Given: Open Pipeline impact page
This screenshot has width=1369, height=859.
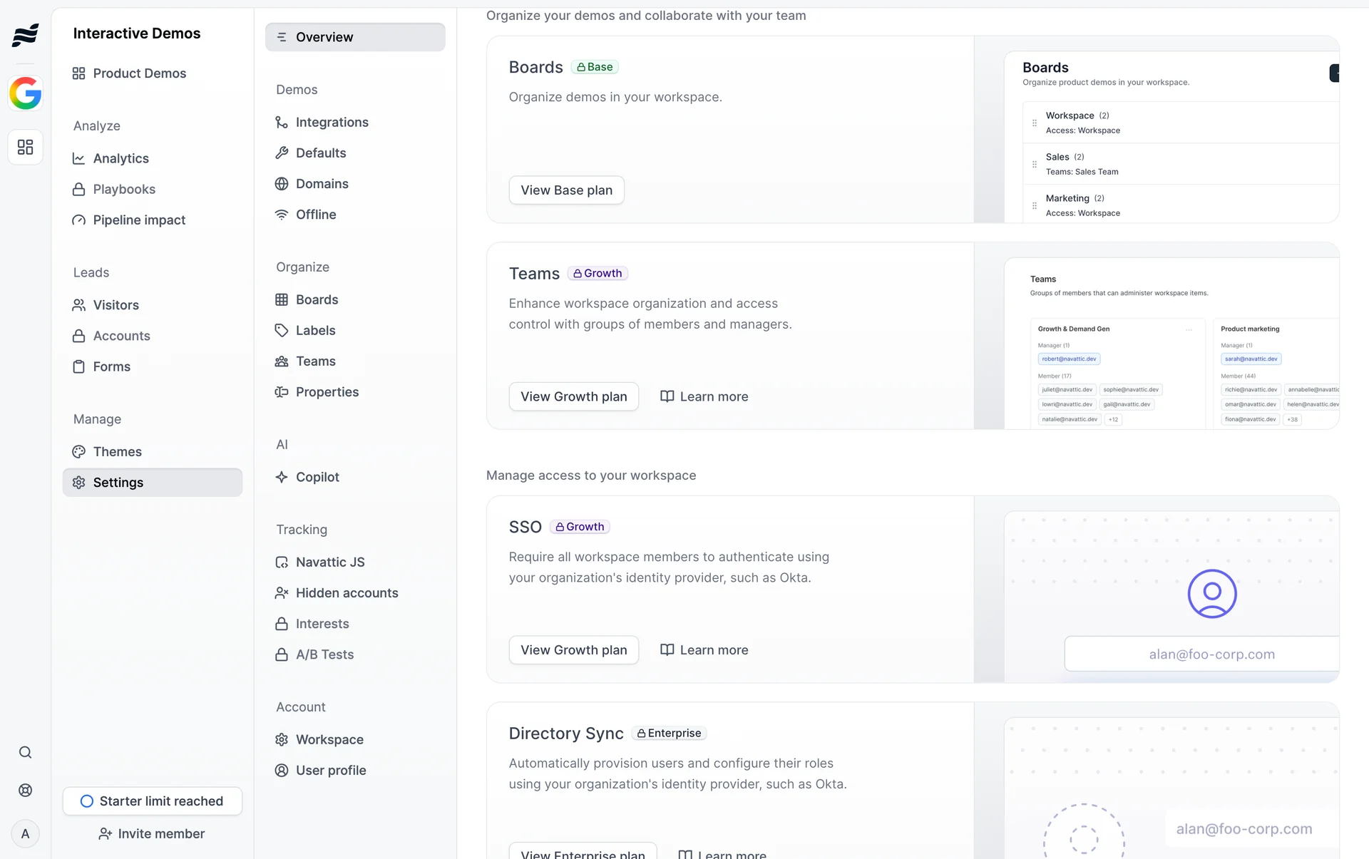Looking at the screenshot, I should pyautogui.click(x=139, y=220).
